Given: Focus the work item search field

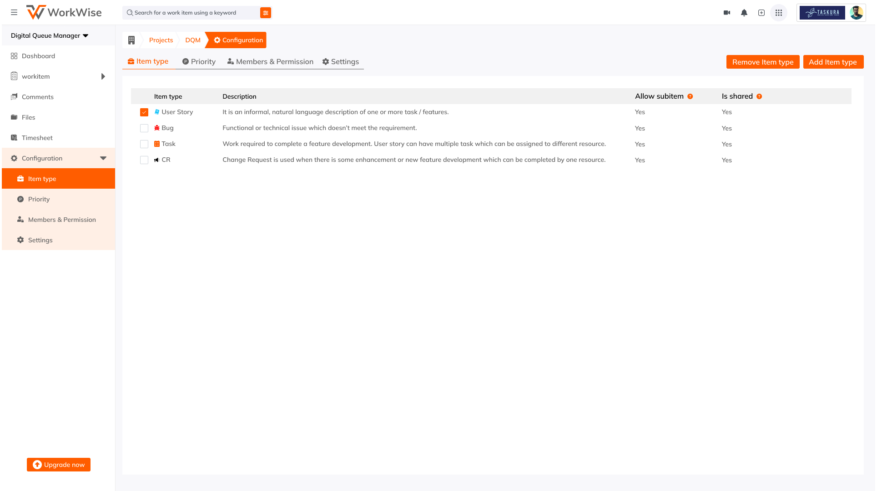Looking at the screenshot, I should [x=191, y=13].
